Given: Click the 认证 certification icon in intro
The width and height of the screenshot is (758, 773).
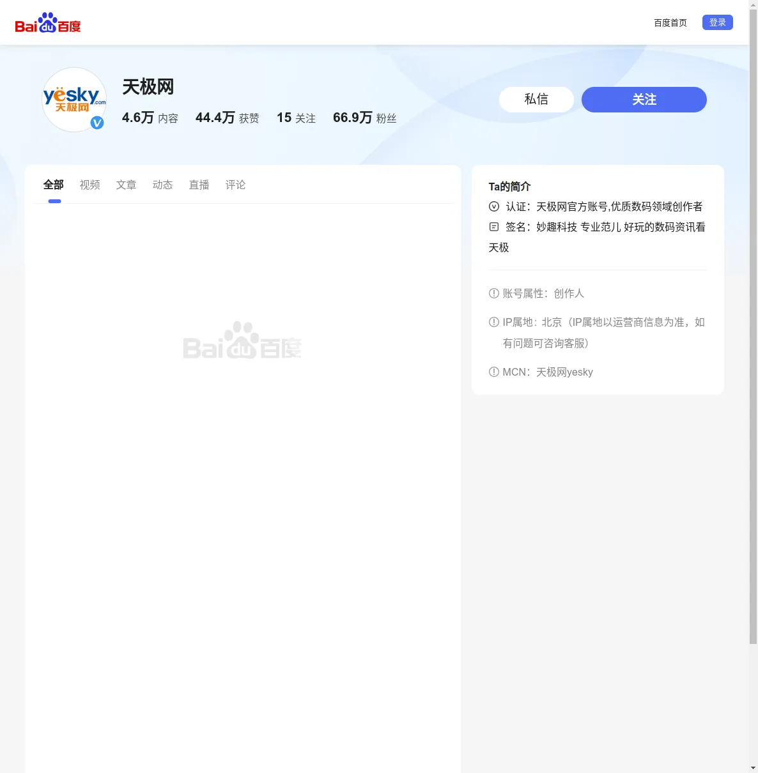Looking at the screenshot, I should (x=493, y=206).
